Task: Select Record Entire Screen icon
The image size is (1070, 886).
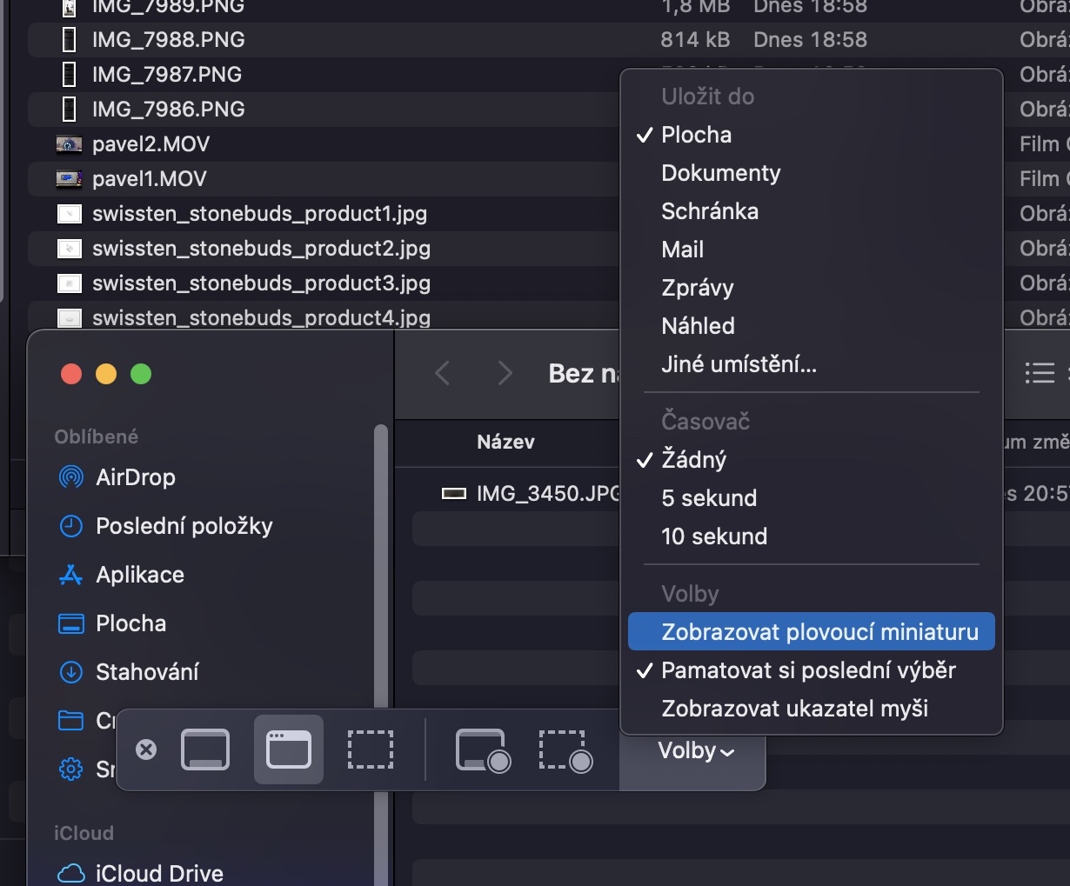Action: click(x=482, y=749)
